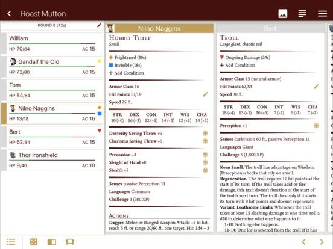The image size is (333, 249).
Task: Click Bert's red triangle marker in list
Action: (x=99, y=131)
